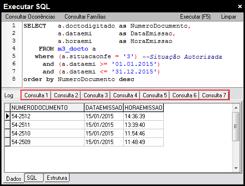245x186 pixels.
Task: Click the current-row indicator arrow for 54-2512
Action: click(x=7, y=116)
